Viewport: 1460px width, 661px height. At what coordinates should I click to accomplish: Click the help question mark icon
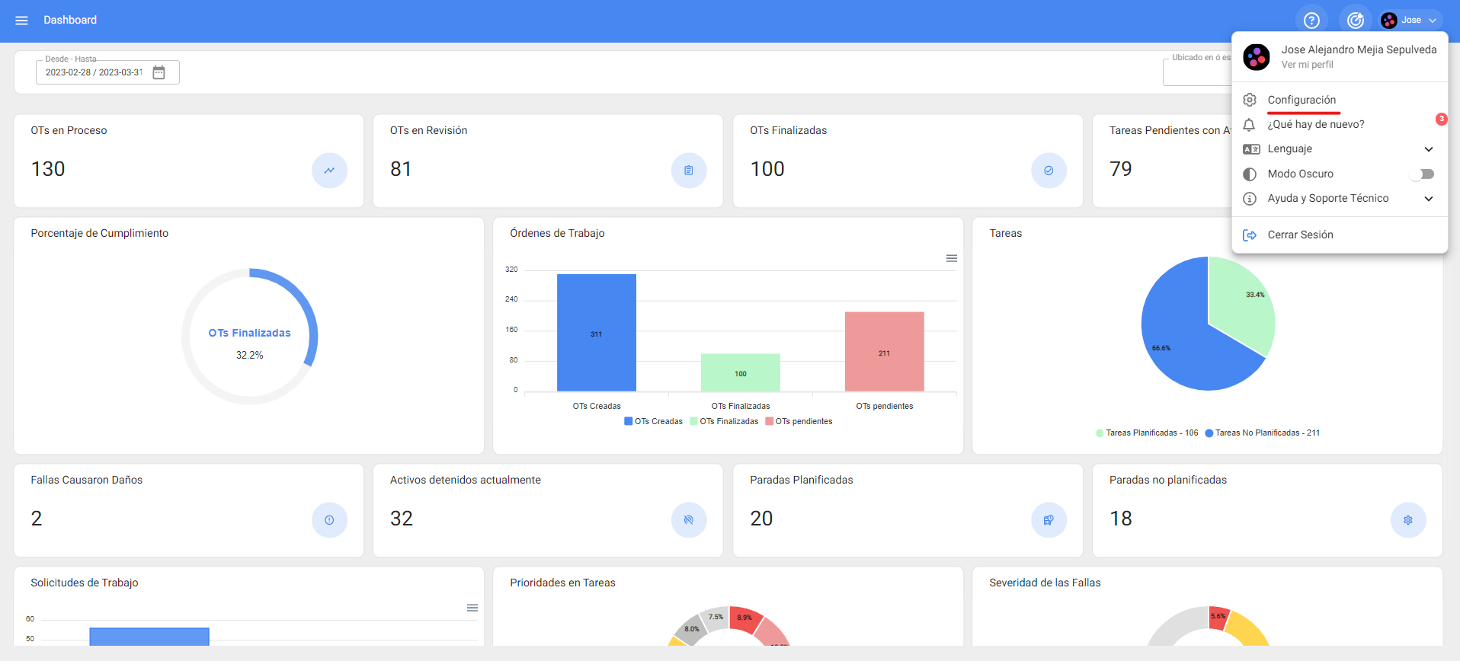1311,21
